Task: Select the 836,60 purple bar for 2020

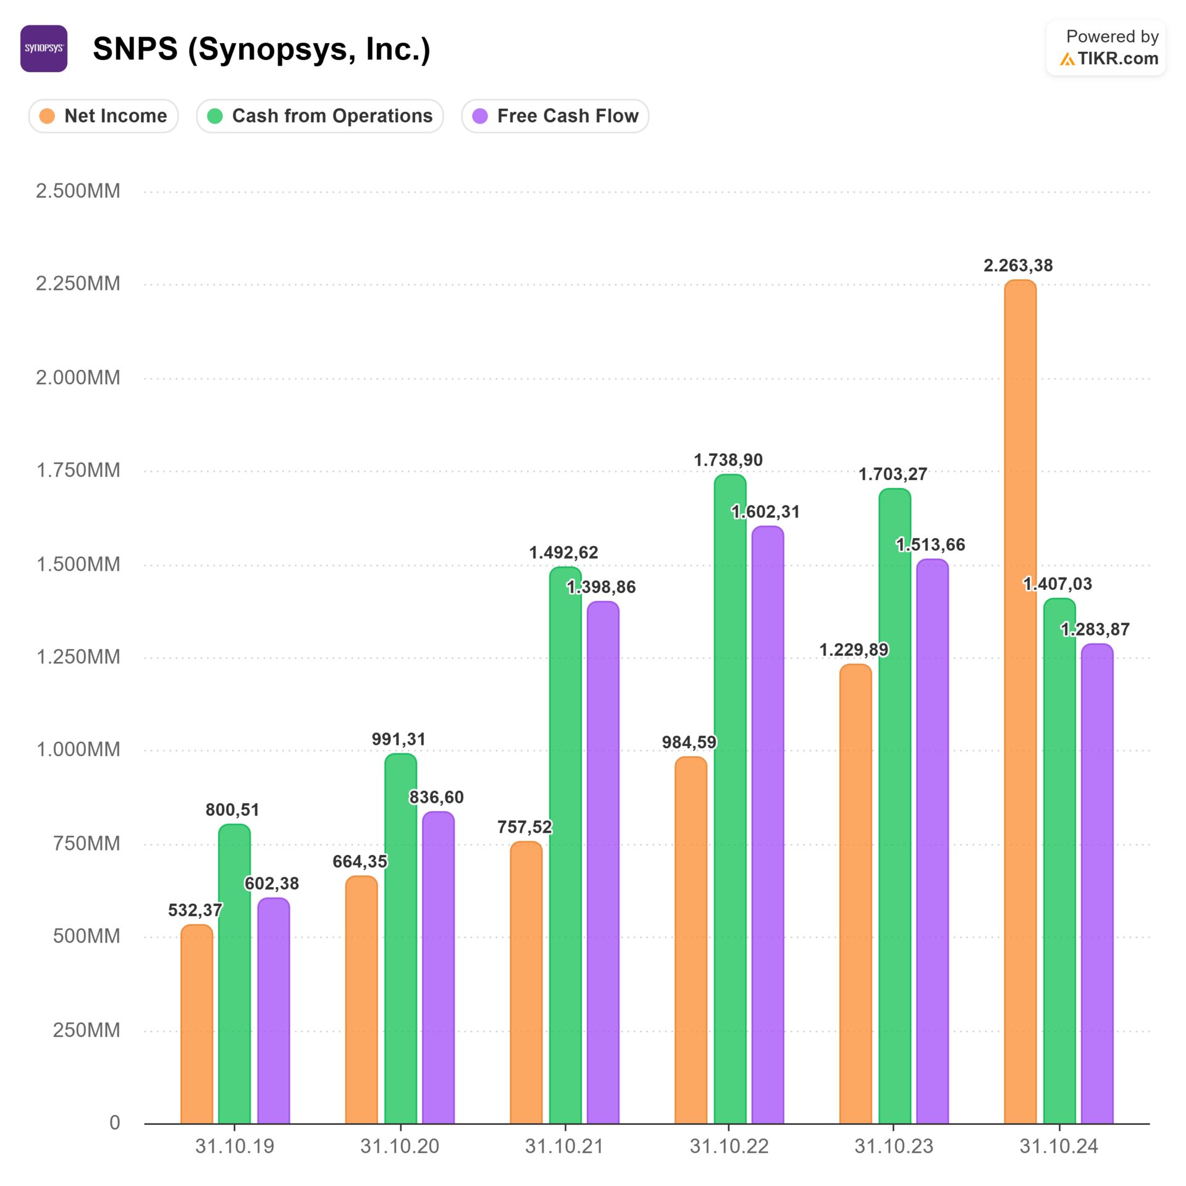Action: click(438, 967)
